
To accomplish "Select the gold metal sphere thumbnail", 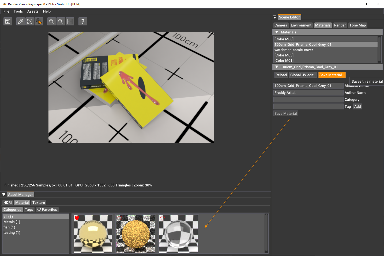I will click(93, 234).
